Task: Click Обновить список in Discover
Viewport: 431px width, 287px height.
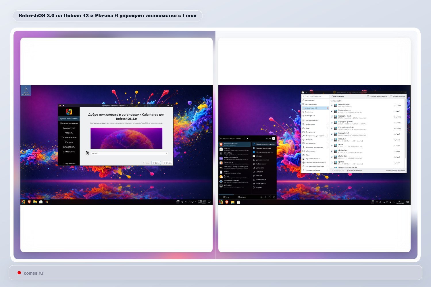Action: point(397,96)
